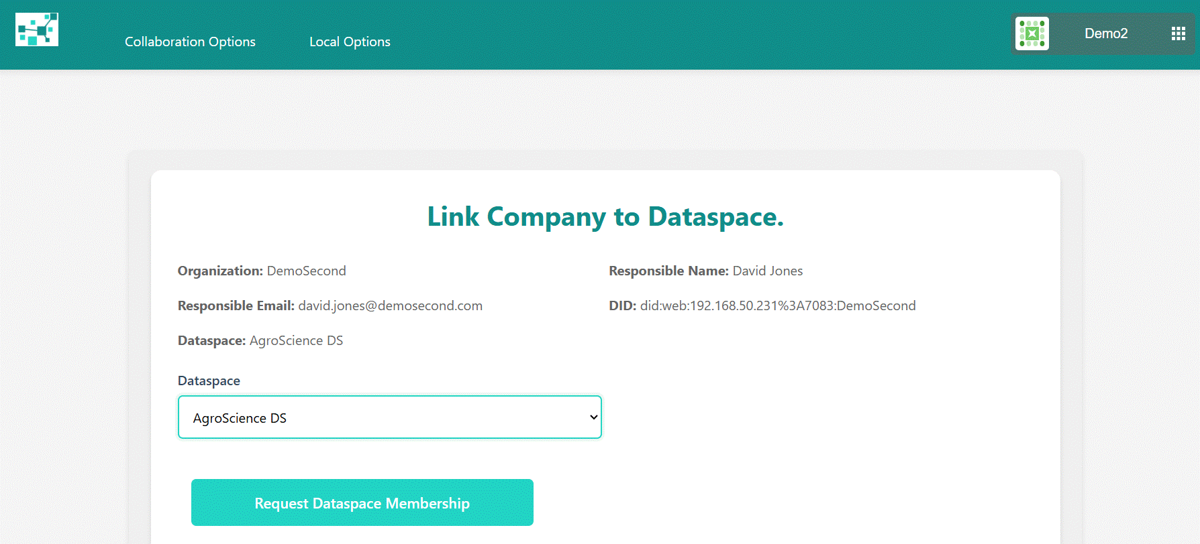Click the did:web DemoSecond identifier value

(x=777, y=305)
